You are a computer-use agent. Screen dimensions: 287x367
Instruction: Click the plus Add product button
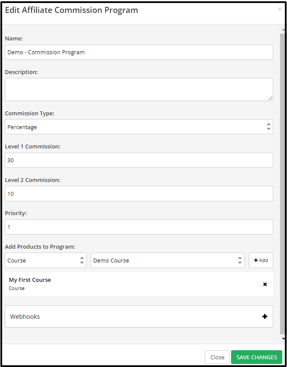[261, 260]
